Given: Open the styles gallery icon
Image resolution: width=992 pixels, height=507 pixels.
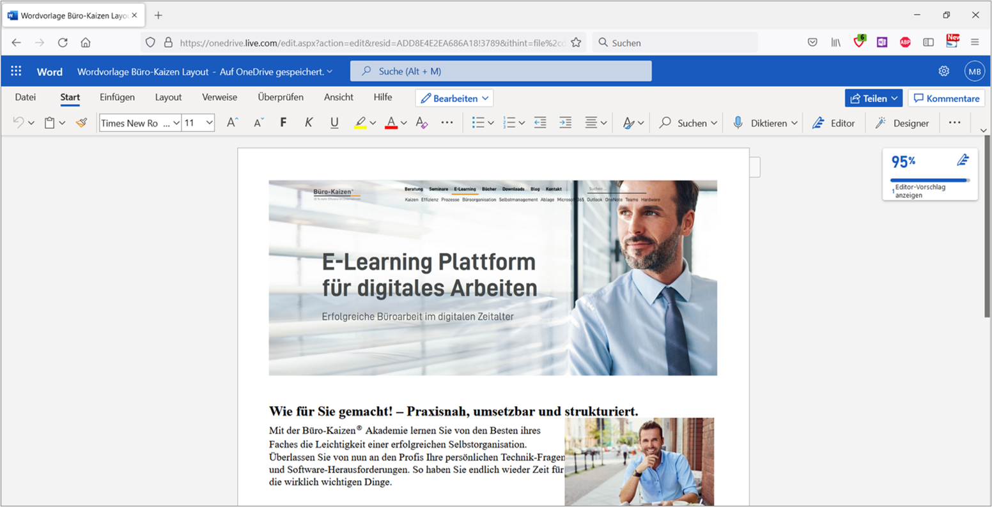Looking at the screenshot, I should pos(629,123).
